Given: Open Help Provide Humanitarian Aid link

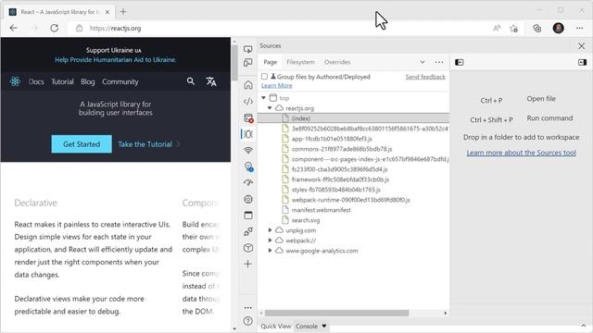Looking at the screenshot, I should click(x=115, y=59).
